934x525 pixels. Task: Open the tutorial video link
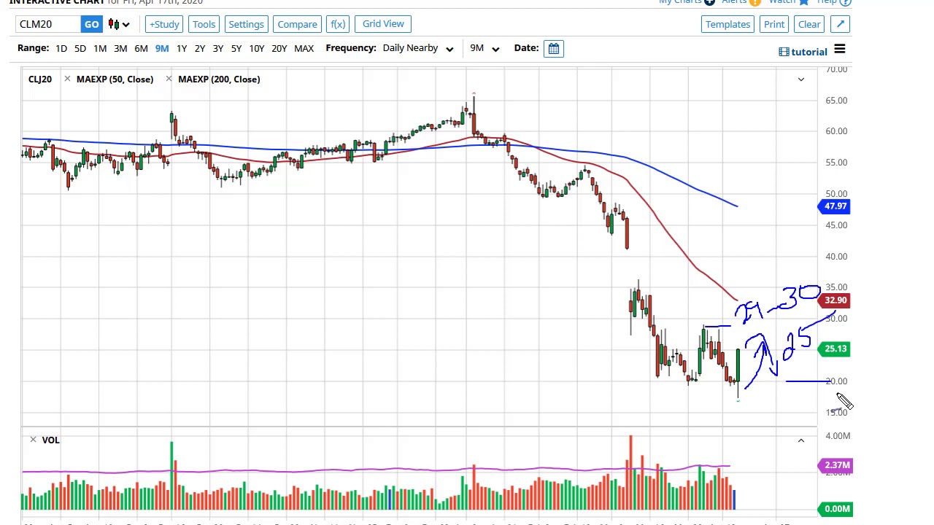point(803,52)
